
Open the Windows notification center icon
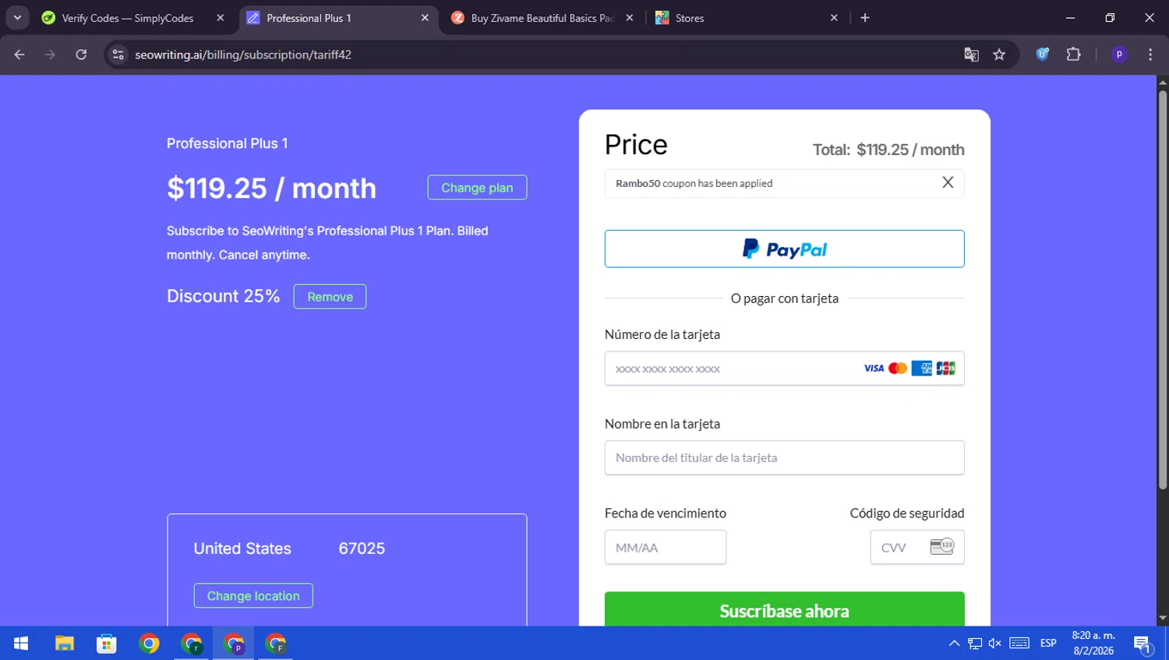click(x=1143, y=644)
